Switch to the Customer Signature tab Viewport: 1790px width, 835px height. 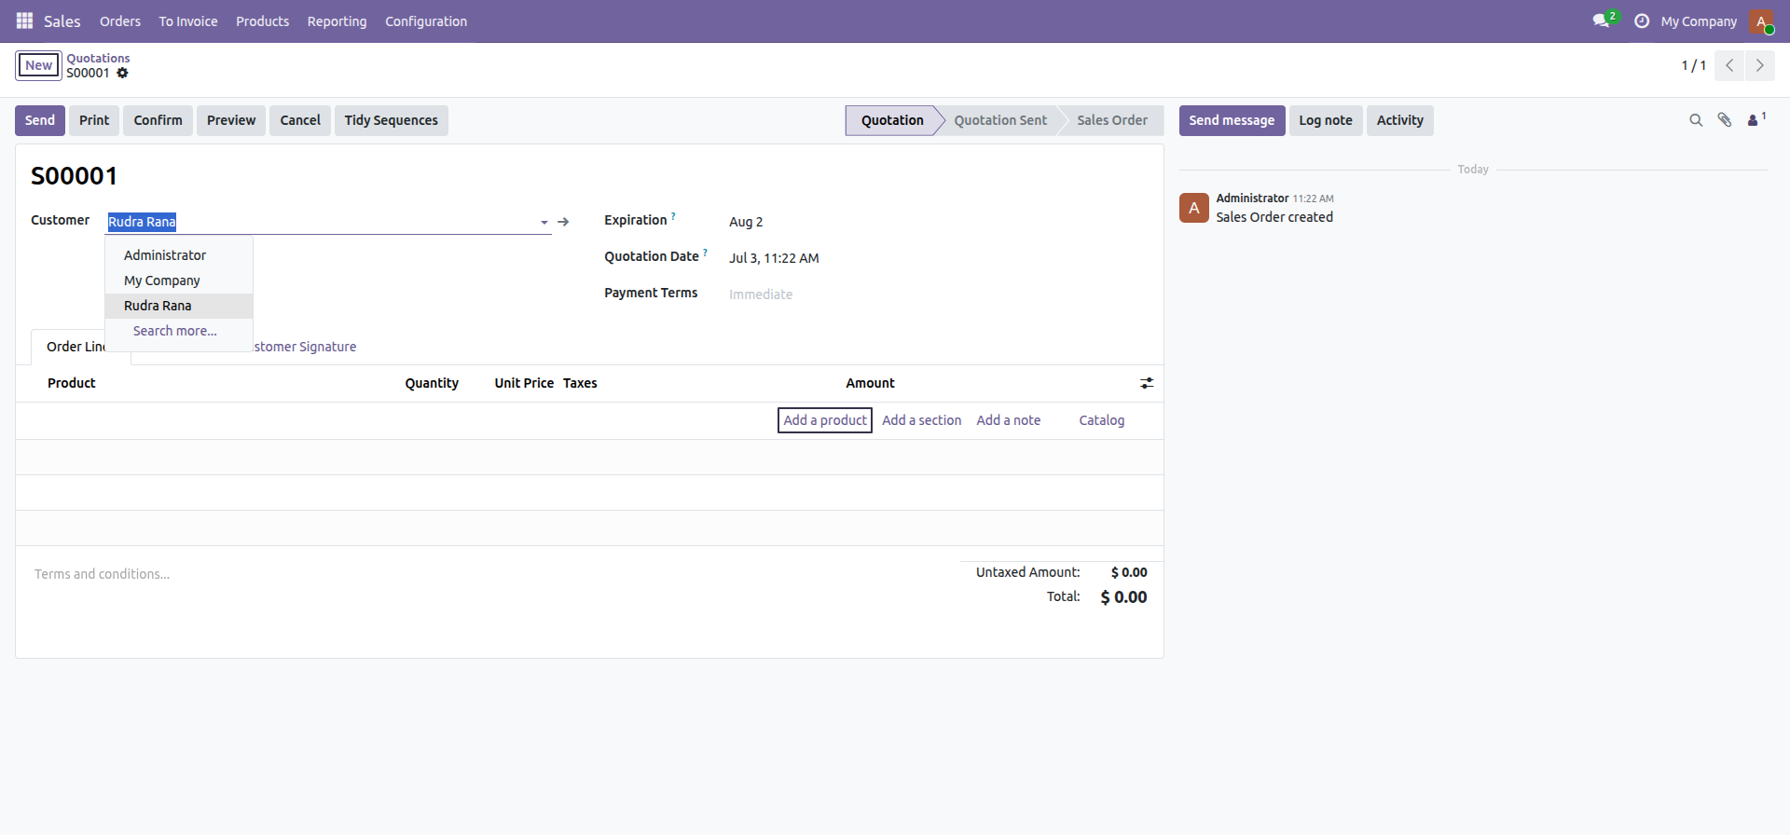tap(305, 347)
